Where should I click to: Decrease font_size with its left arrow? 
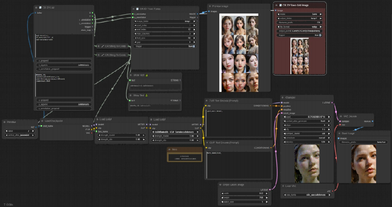[136, 38]
